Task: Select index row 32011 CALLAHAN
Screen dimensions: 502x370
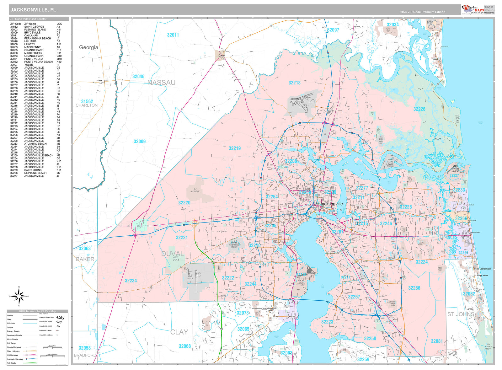Action: pos(36,35)
